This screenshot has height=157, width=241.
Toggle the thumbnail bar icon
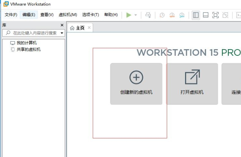(x=206, y=15)
